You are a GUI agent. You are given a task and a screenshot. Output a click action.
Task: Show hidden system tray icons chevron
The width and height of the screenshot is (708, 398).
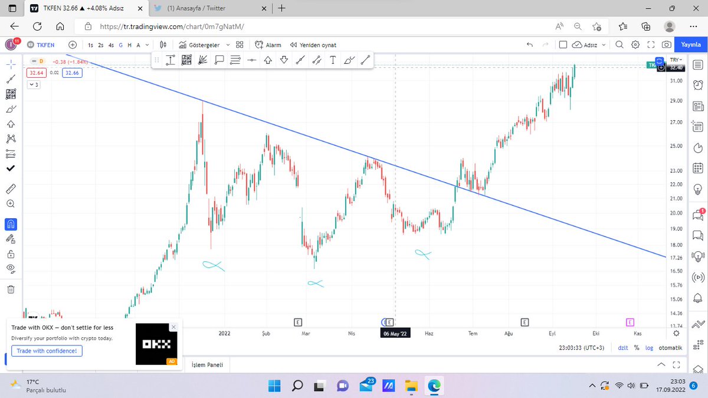click(x=592, y=386)
